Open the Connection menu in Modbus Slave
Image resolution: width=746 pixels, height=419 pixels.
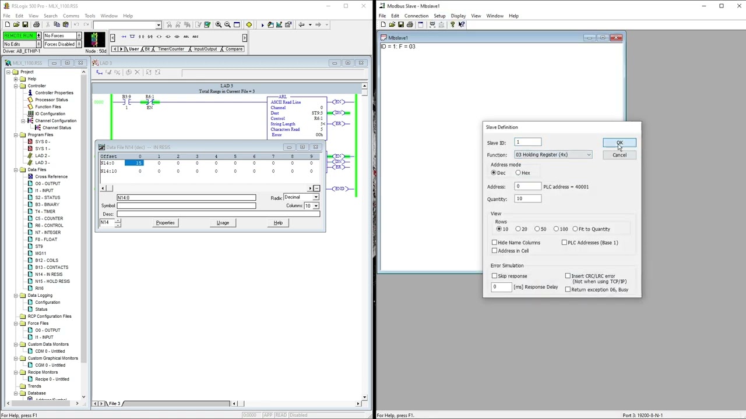coord(416,16)
